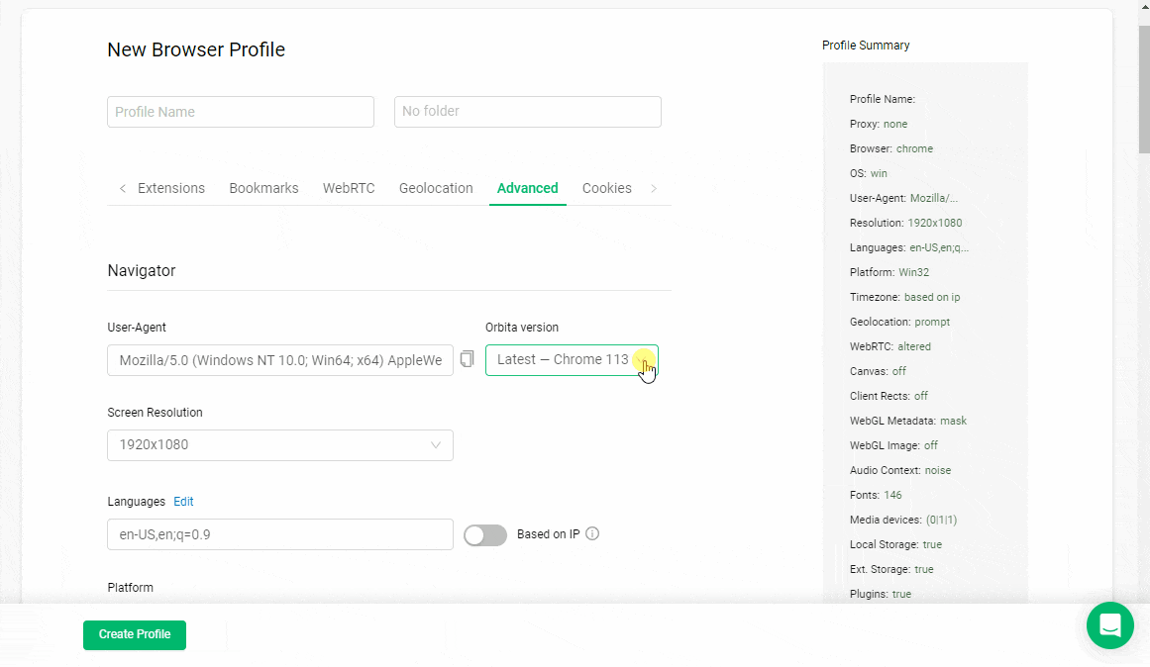Click the 'Timezone: based on ip' summary line
The height and width of the screenshot is (667, 1150).
coord(904,297)
